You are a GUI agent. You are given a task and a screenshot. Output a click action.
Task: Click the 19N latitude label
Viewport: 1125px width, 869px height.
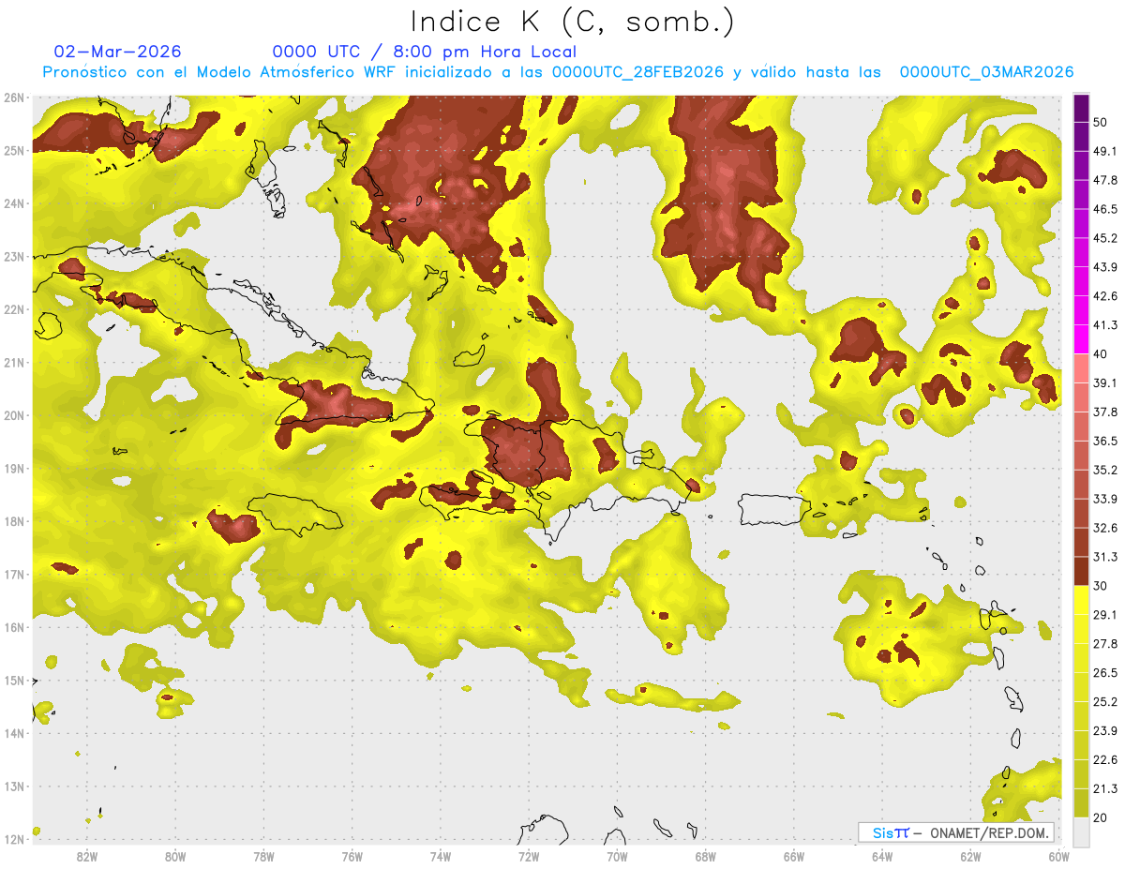pyautogui.click(x=14, y=469)
